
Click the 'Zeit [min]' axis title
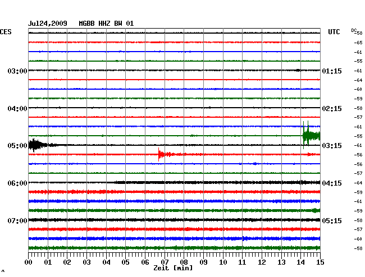173,268
